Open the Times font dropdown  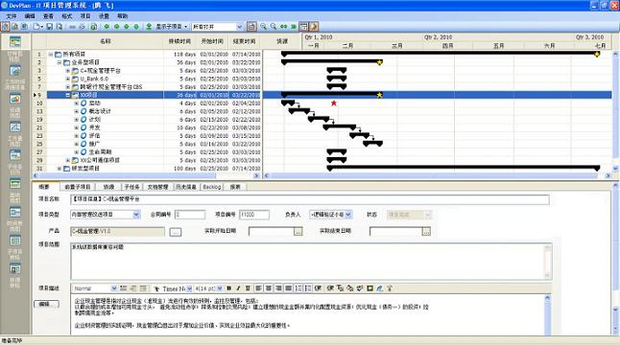[x=189, y=288]
